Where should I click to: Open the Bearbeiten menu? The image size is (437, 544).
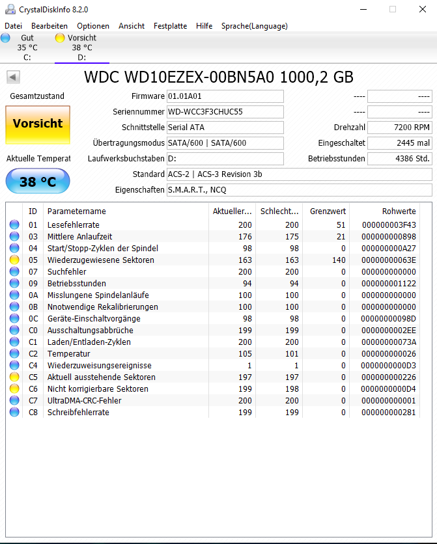49,26
